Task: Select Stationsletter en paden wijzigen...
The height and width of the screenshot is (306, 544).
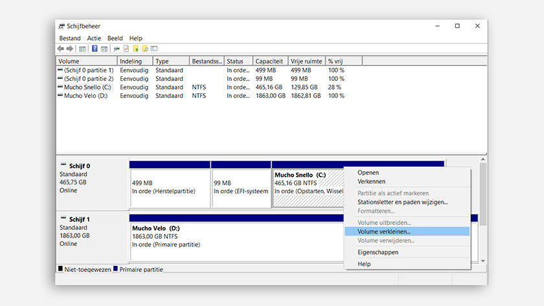Action: coord(407,202)
